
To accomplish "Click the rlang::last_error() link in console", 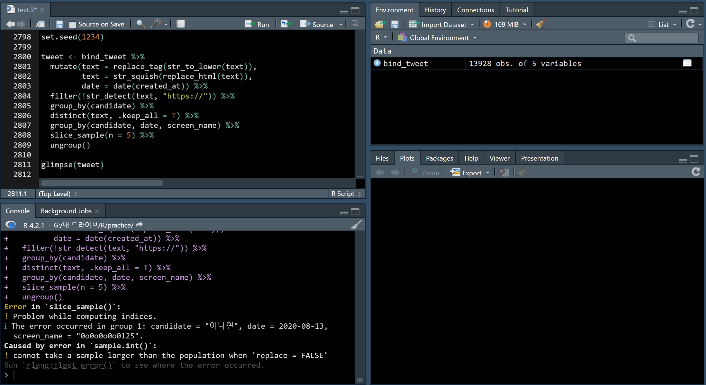I will [69, 365].
